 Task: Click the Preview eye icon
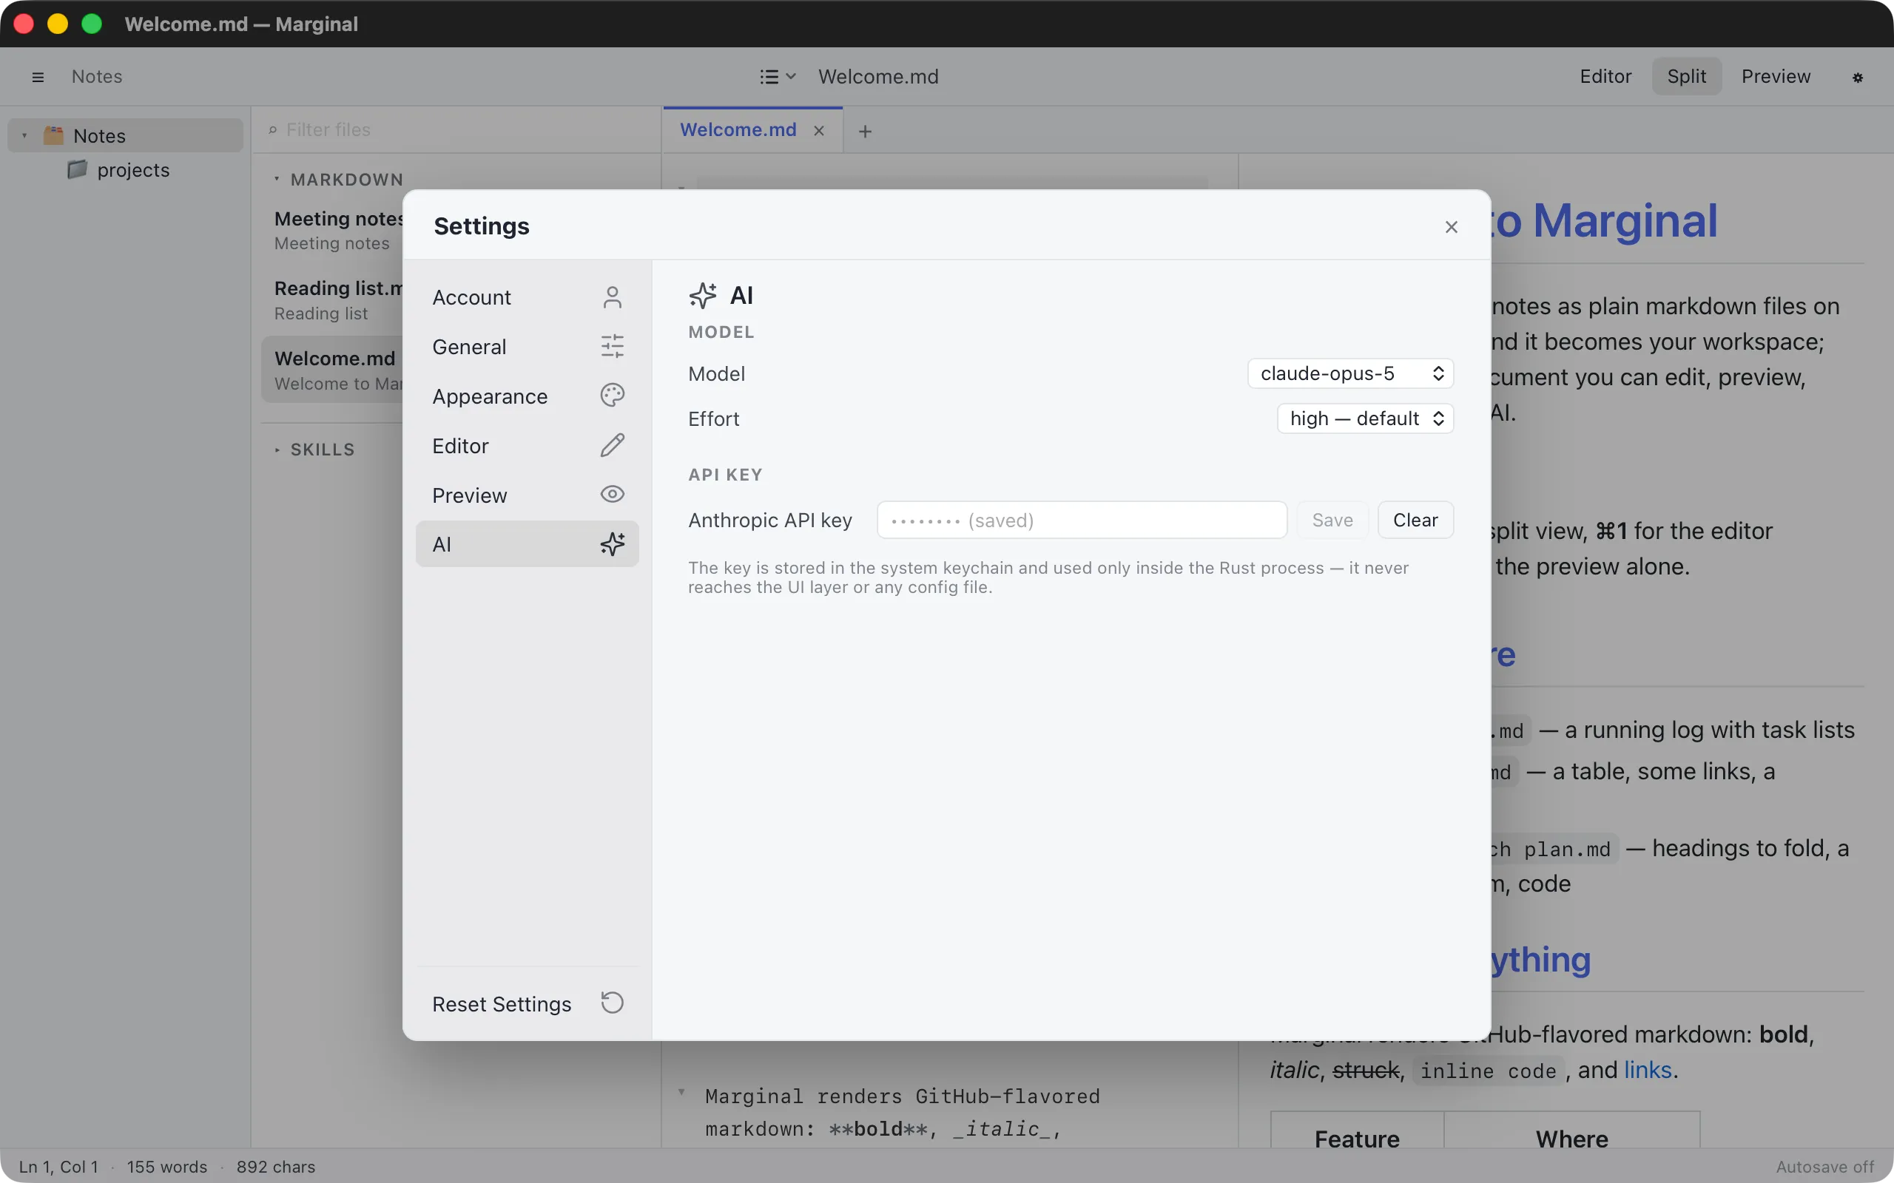612,495
